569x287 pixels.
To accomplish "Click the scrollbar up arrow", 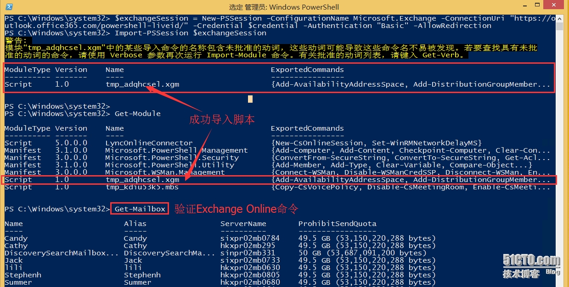I will pos(559,18).
